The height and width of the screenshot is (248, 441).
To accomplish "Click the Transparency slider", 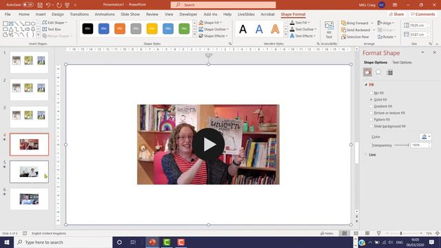I will point(402,145).
